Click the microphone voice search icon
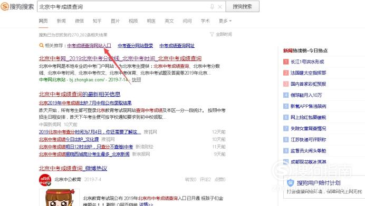 [212, 7]
